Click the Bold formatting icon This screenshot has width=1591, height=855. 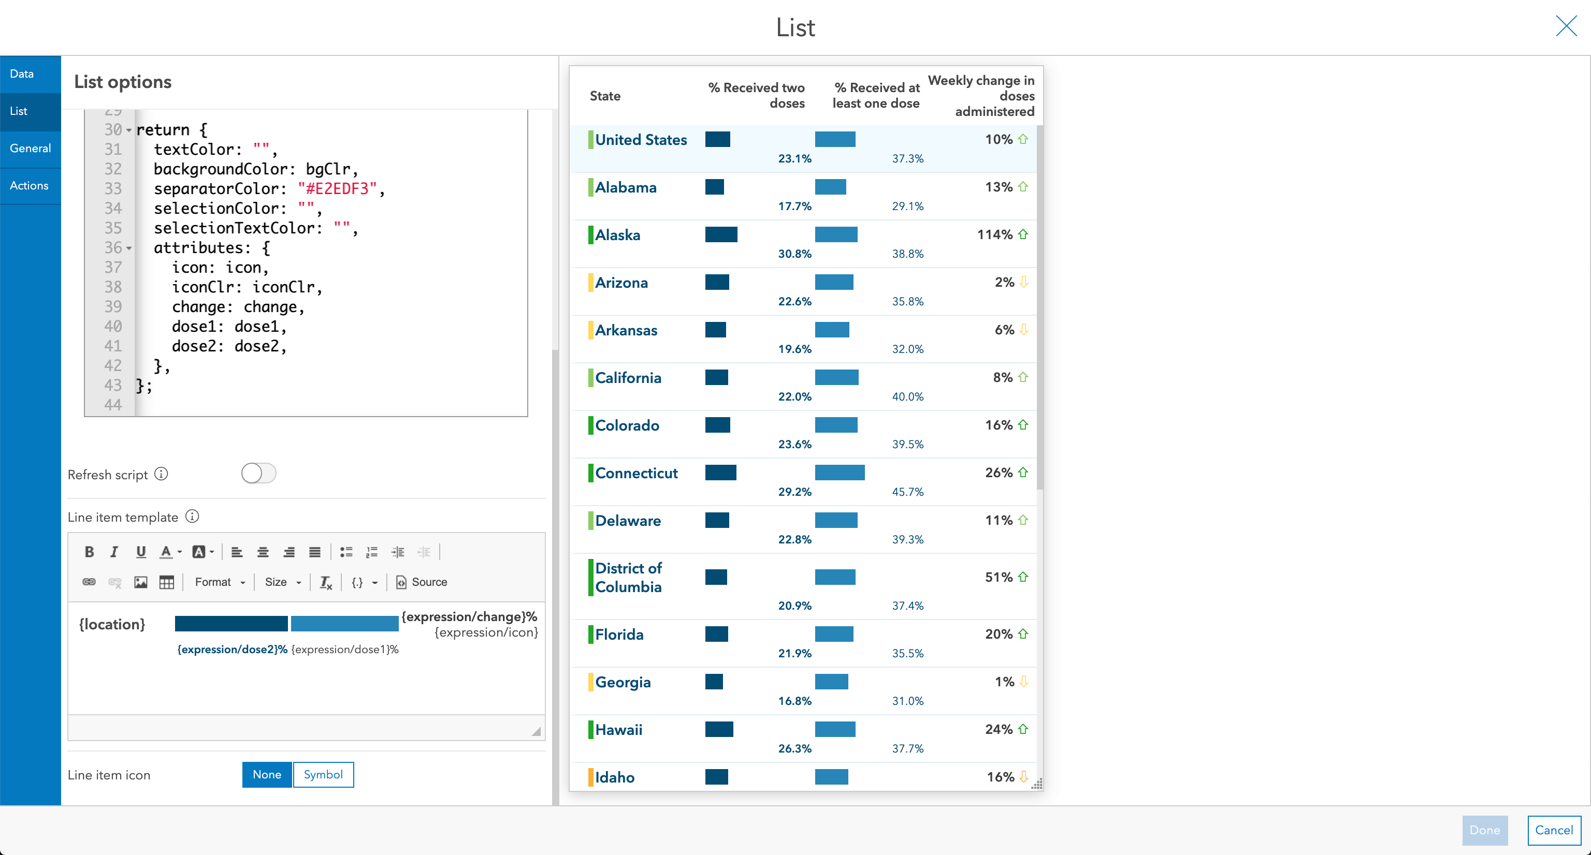[90, 551]
